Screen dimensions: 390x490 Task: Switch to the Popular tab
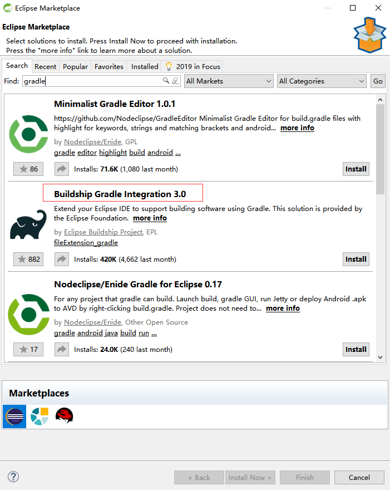[75, 67]
